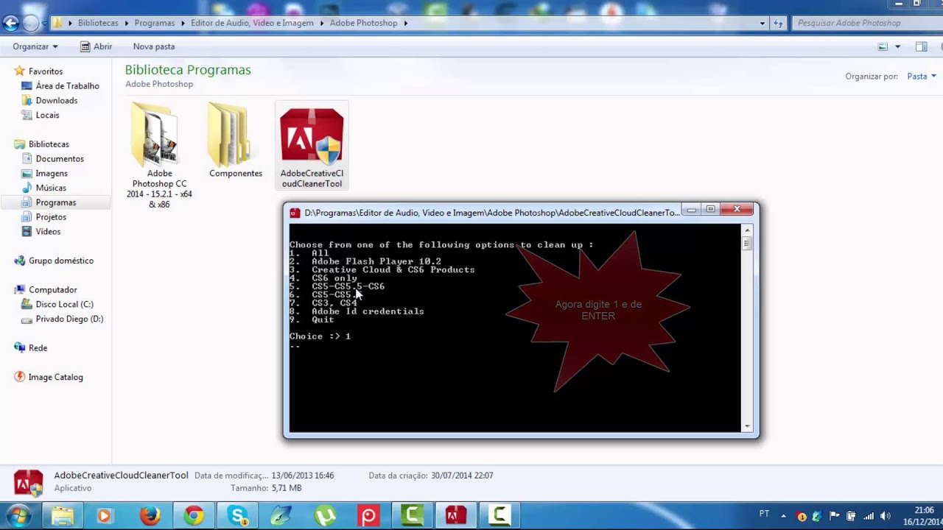Open the AdobeCreativeCloudCleanerTool application icon
943x530 pixels.
312,146
